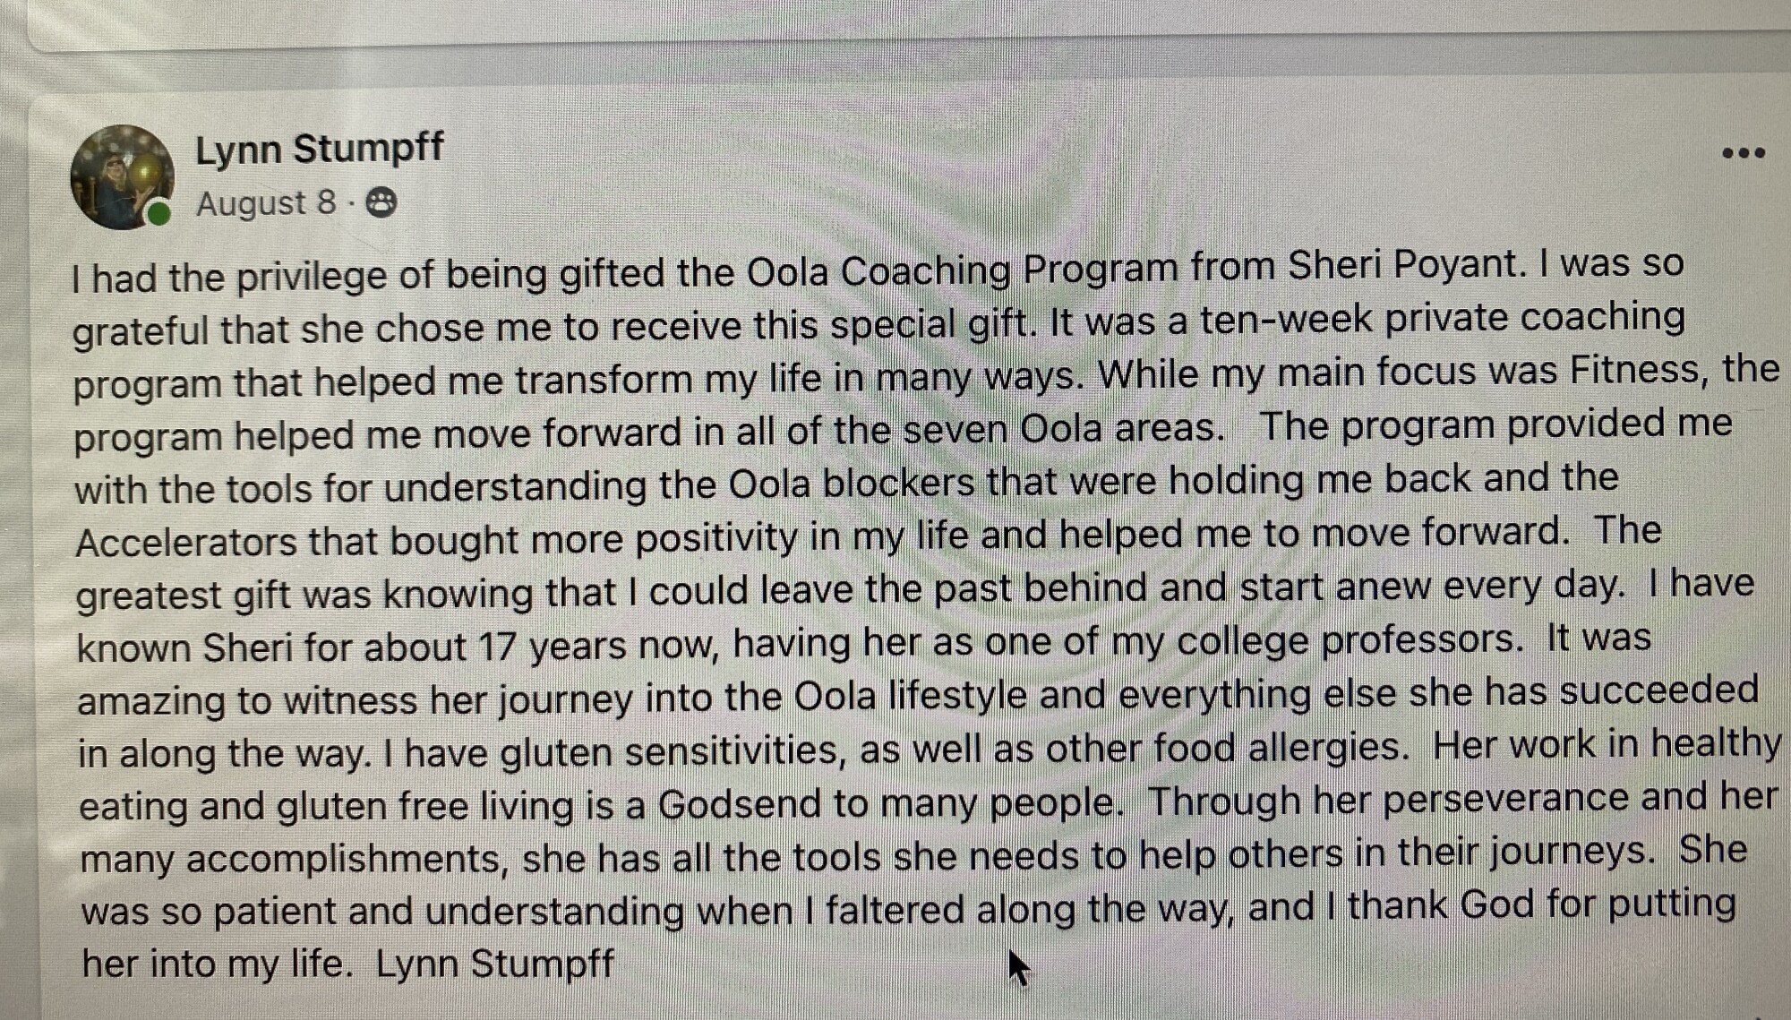
Task: Click the word Fitness in the post
Action: click(1641, 369)
